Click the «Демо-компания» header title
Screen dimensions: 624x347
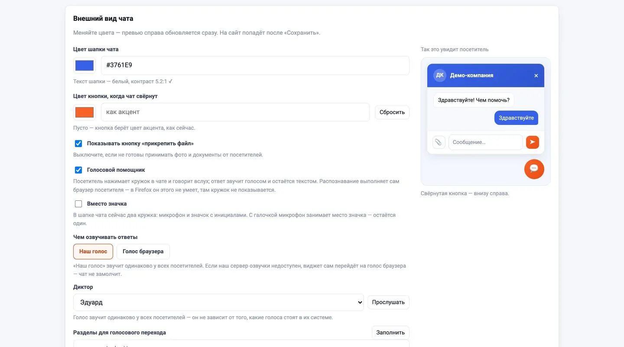coord(471,75)
